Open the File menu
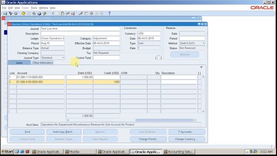The image size is (277, 156). 4,8
